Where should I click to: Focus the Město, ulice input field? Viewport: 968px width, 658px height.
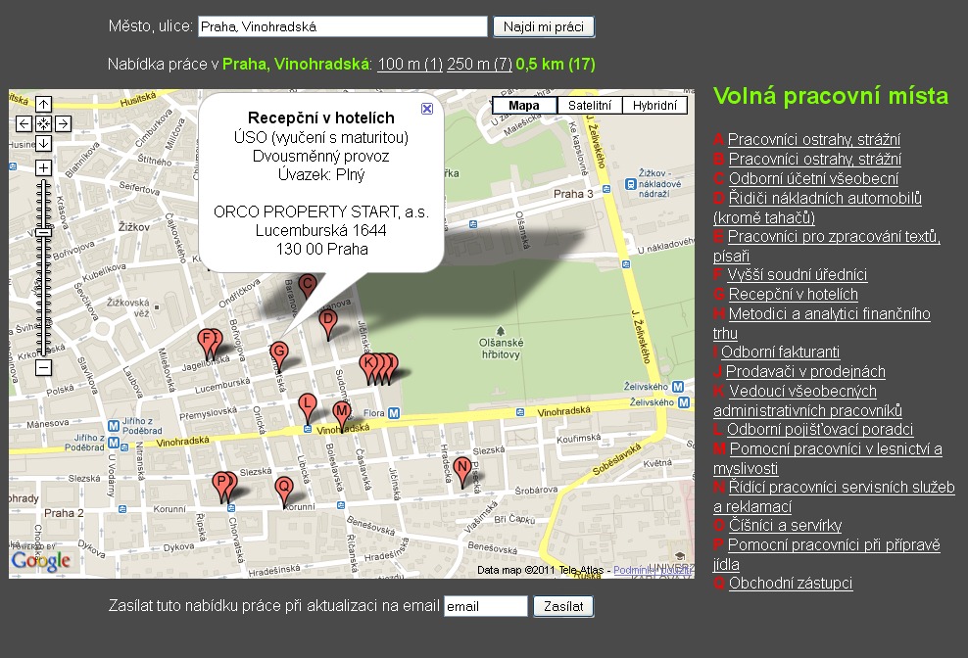pyautogui.click(x=343, y=26)
